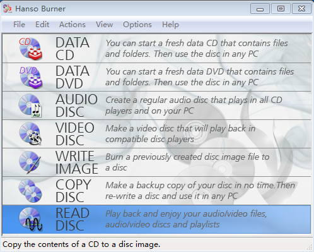Click 'Play back and enjoy your audio/video' description
The height and width of the screenshot is (252, 314).
[x=186, y=219]
